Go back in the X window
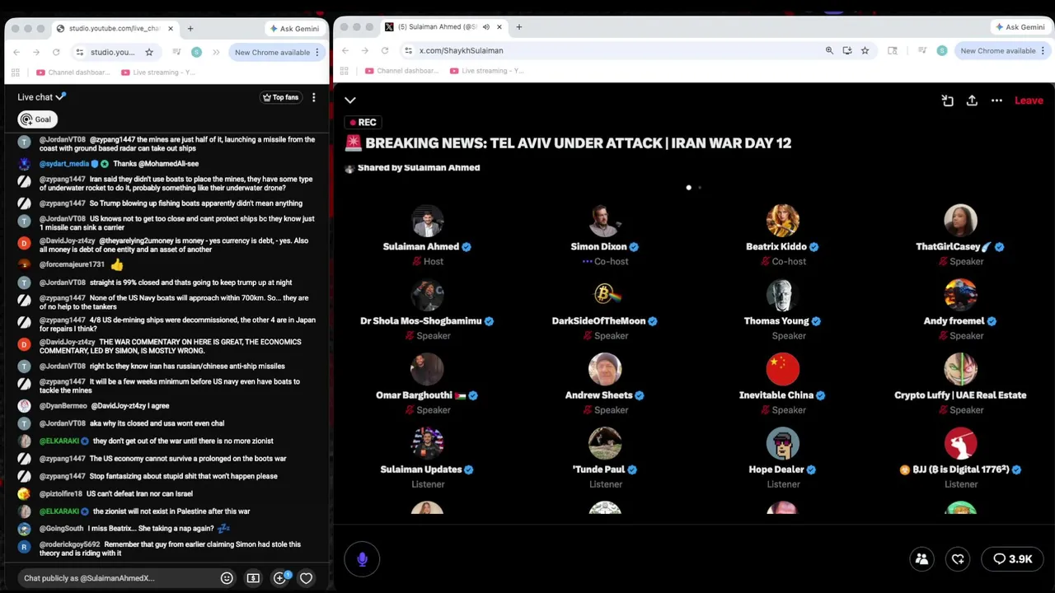Image resolution: width=1055 pixels, height=593 pixels. [x=345, y=50]
